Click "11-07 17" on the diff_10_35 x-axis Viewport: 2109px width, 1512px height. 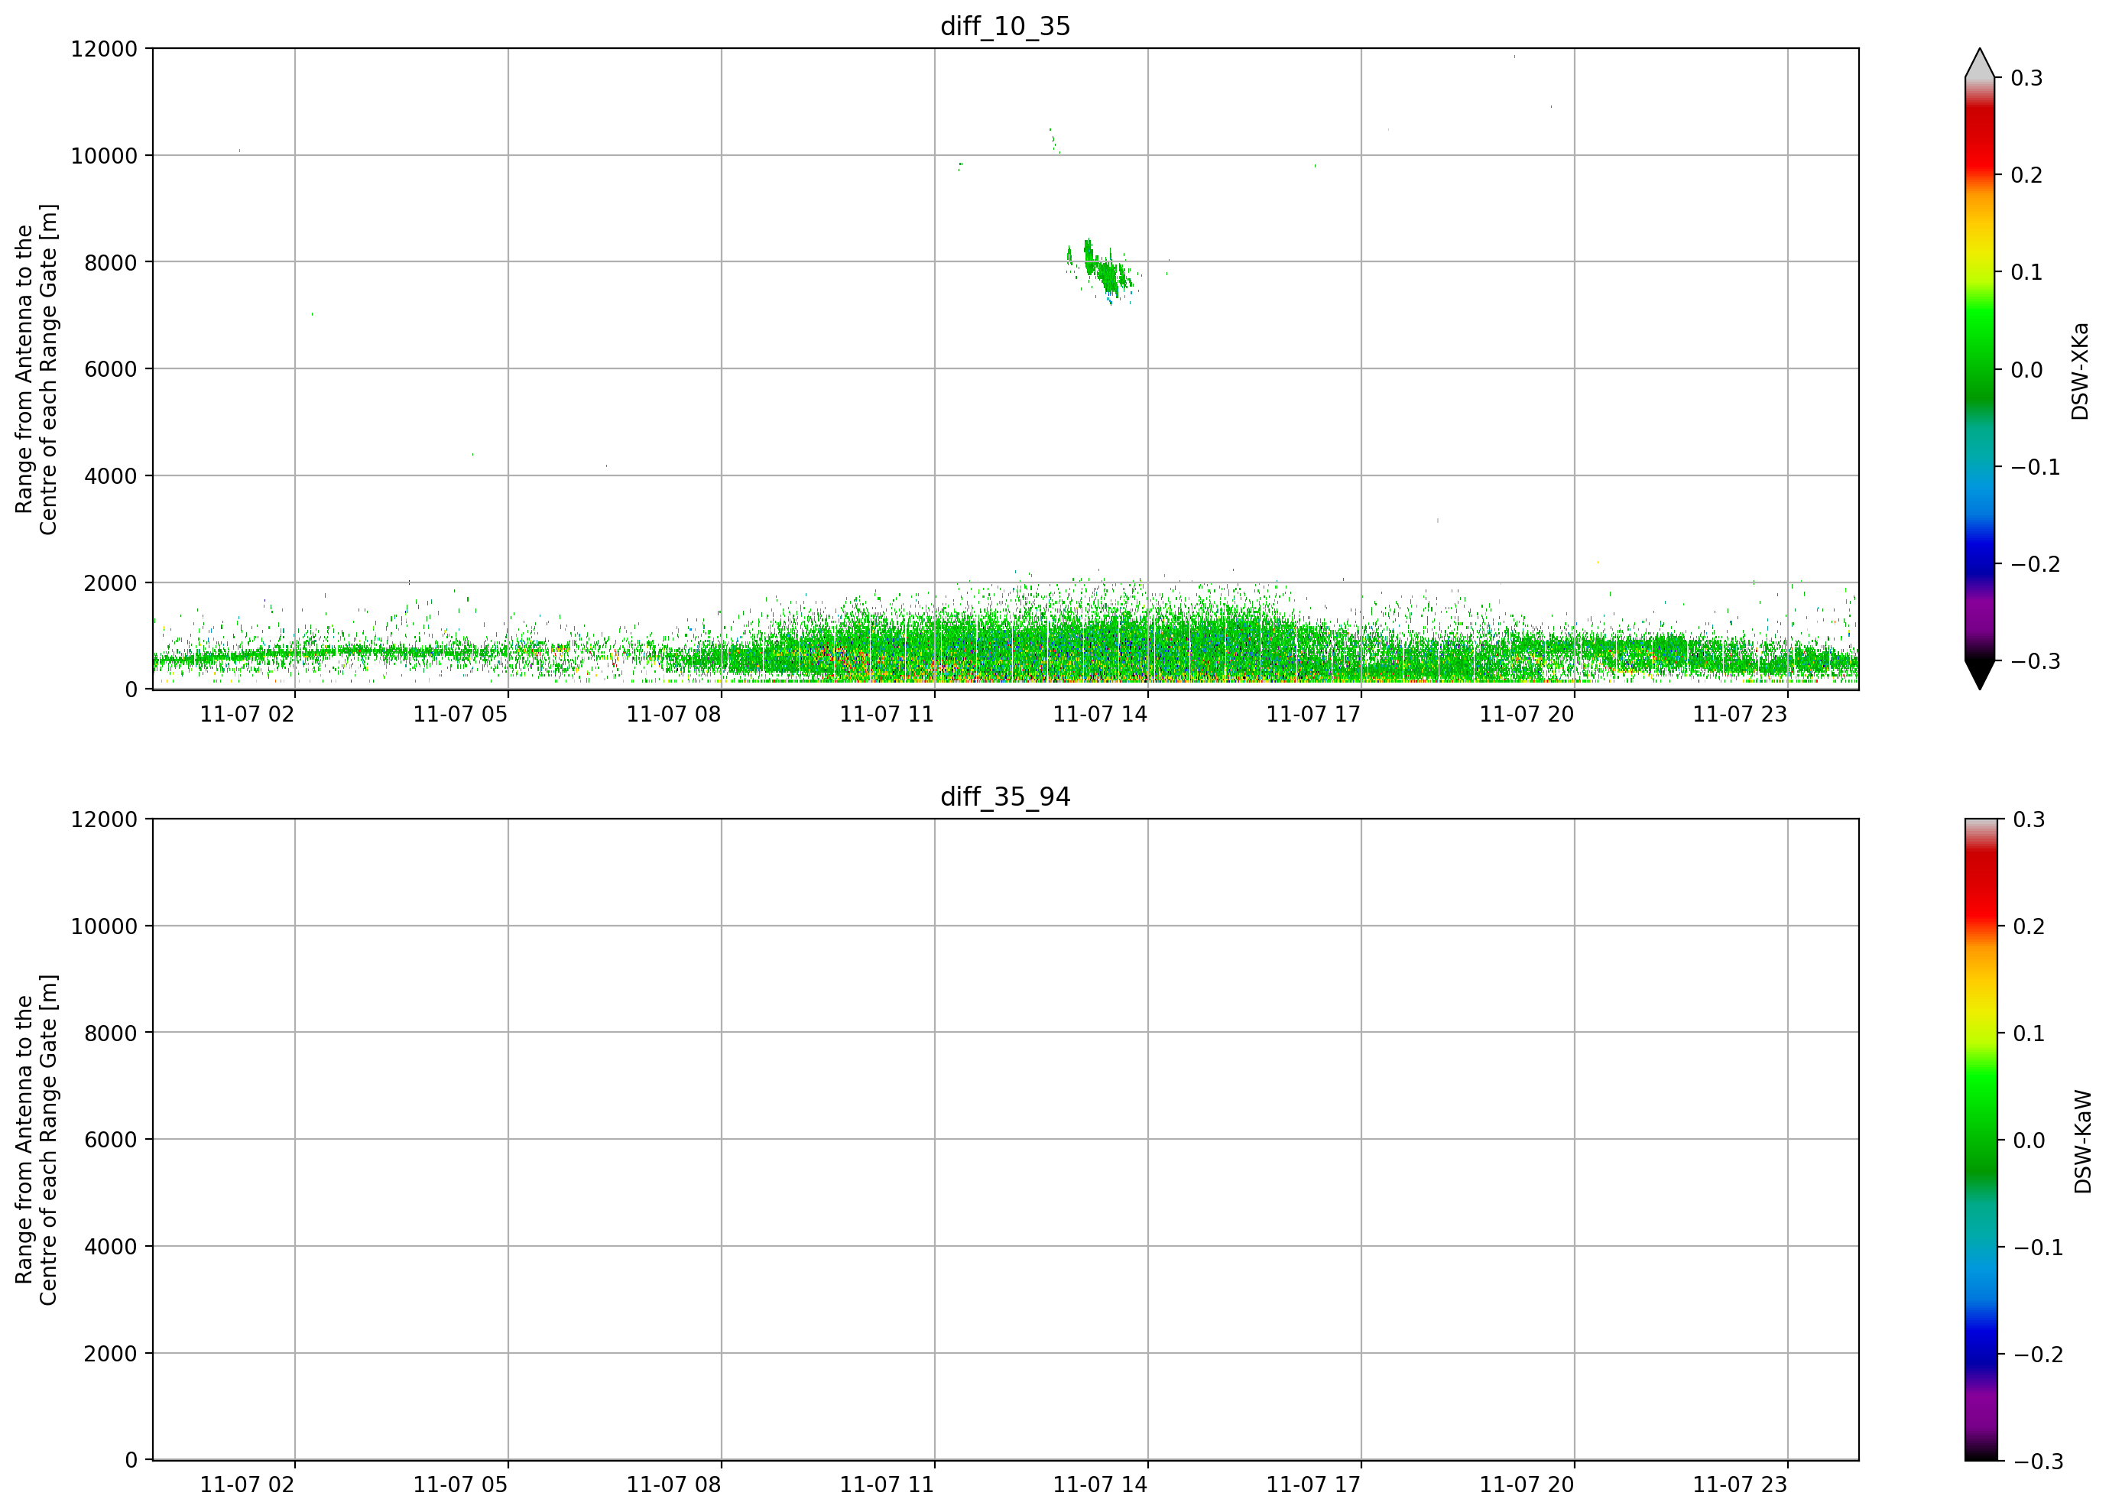(1313, 714)
